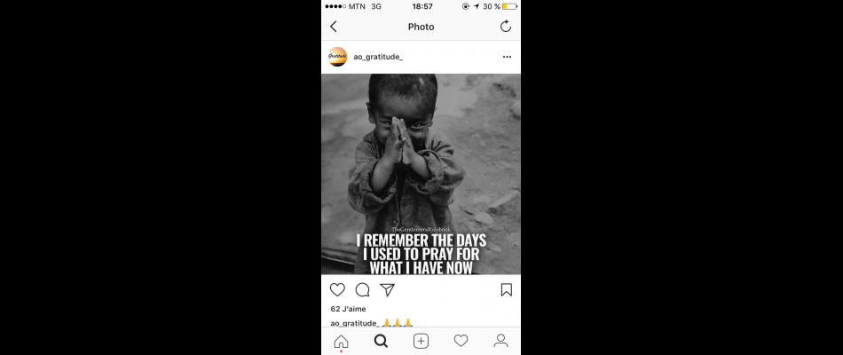This screenshot has height=355, width=843.
Task: Create new post with plus icon
Action: tap(421, 341)
